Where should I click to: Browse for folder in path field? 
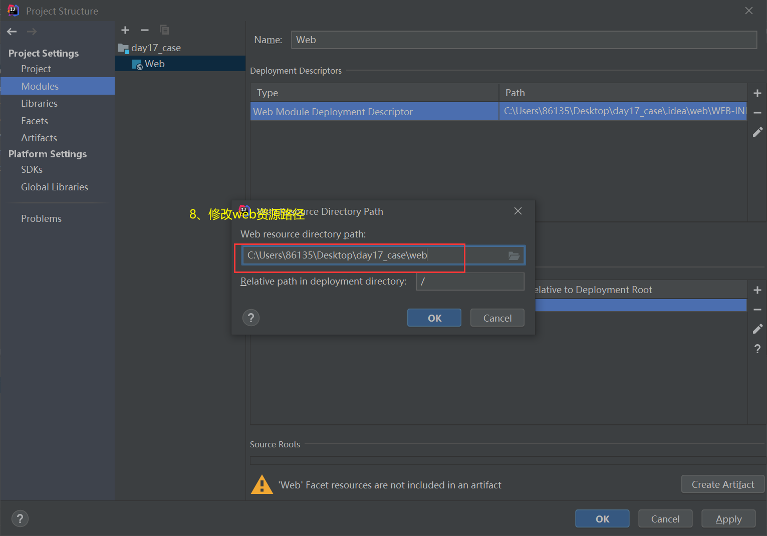pos(514,255)
